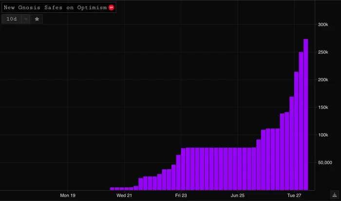Viewport: 341px width, 201px height.
Task: Click the New Gnosis Safes on Optimism title
Action: 55,8
